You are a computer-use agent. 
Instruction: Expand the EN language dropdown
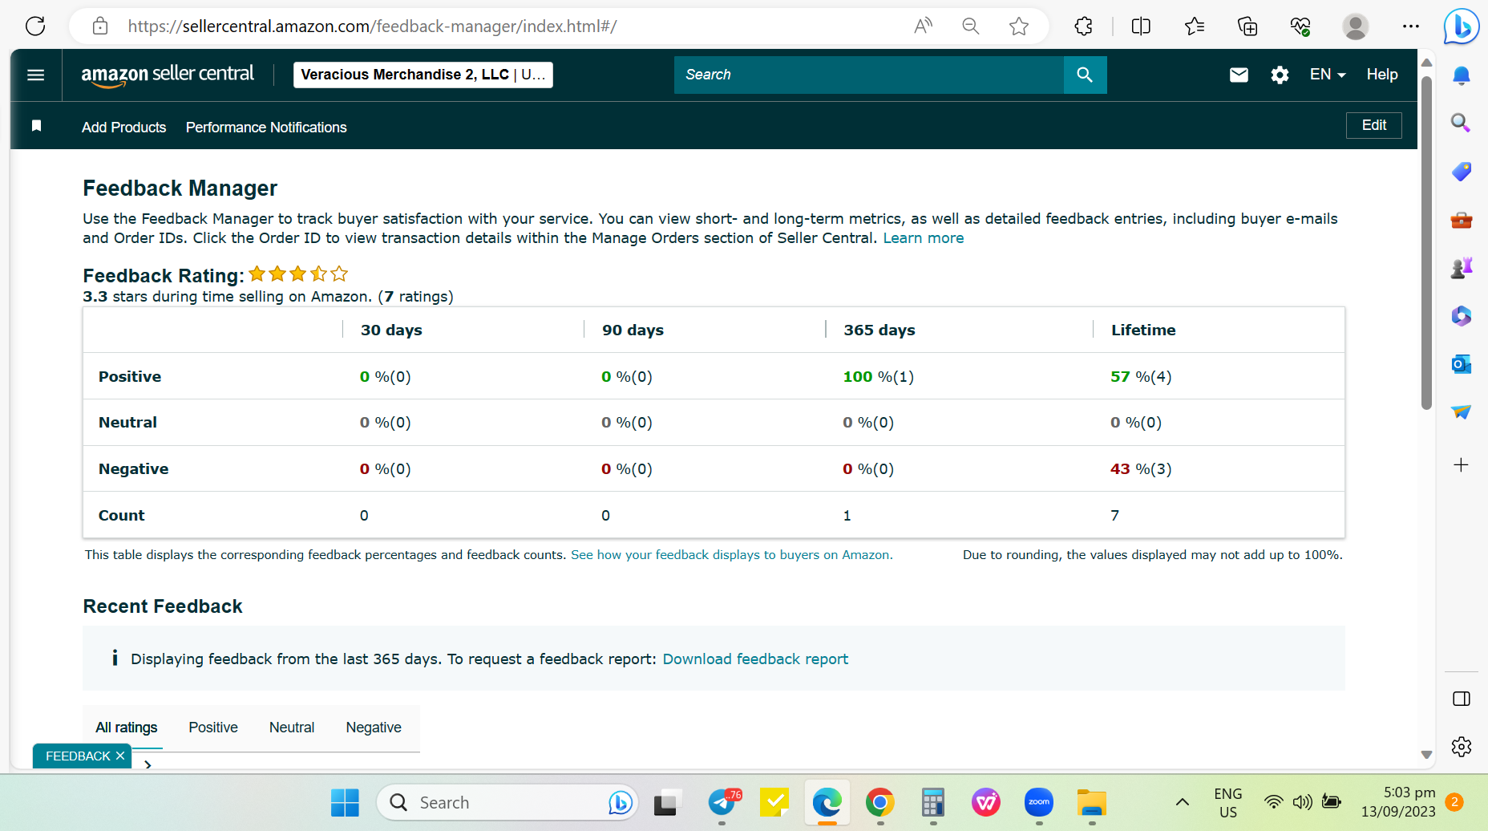pyautogui.click(x=1328, y=75)
